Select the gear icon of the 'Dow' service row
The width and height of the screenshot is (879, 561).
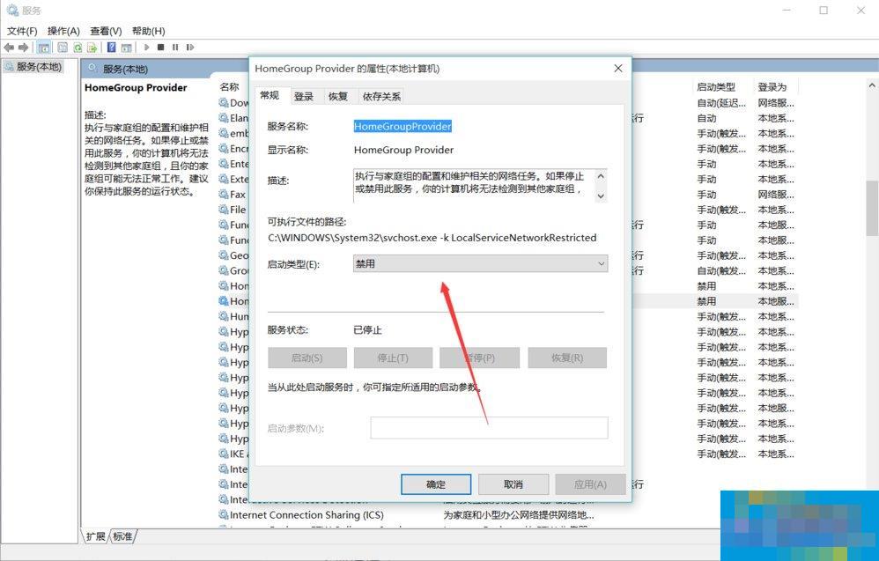tap(224, 102)
